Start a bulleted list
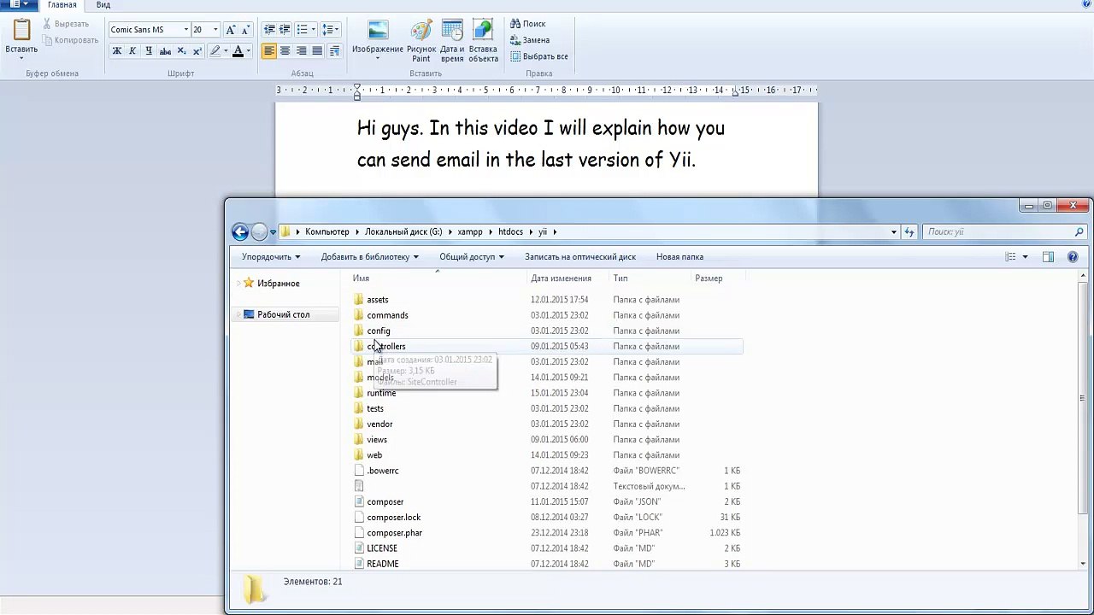Viewport: 1094px width, 615px height. (x=302, y=30)
